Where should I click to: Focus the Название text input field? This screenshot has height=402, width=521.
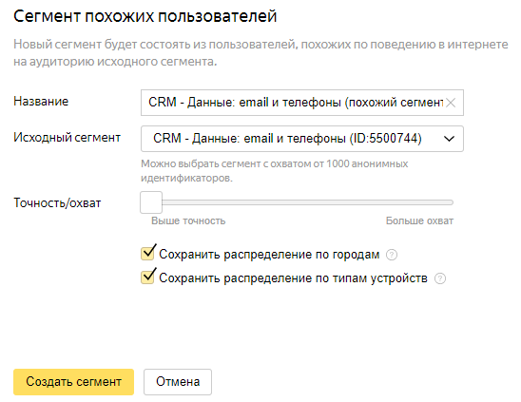point(296,103)
